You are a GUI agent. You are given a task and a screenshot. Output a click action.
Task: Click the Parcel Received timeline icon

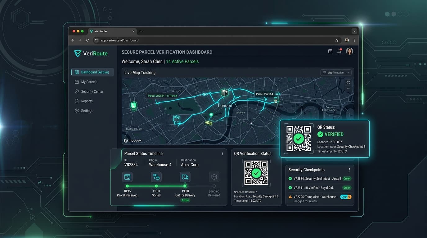click(x=127, y=177)
